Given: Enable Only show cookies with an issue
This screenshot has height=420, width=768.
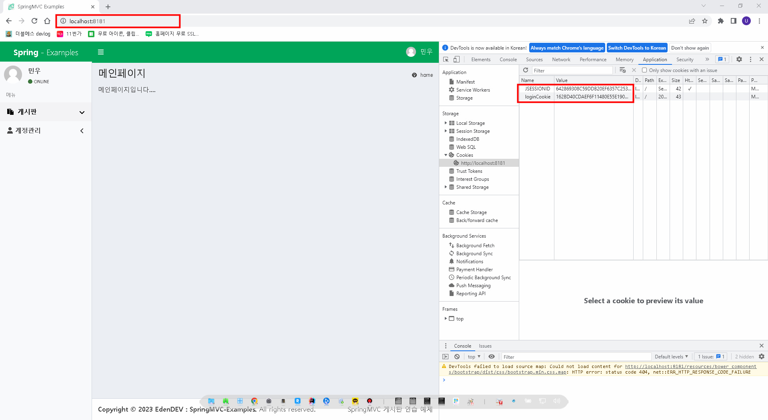Looking at the screenshot, I should 644,70.
